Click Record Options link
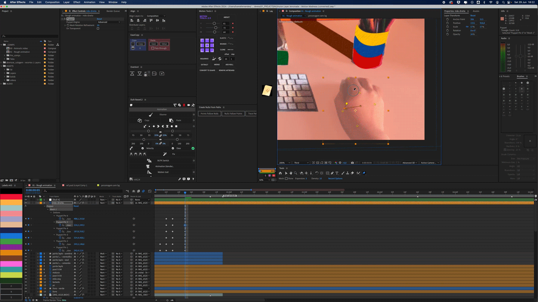The width and height of the screenshot is (538, 302). (x=335, y=179)
